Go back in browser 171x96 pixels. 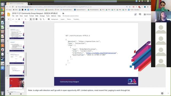[x=7, y=7]
